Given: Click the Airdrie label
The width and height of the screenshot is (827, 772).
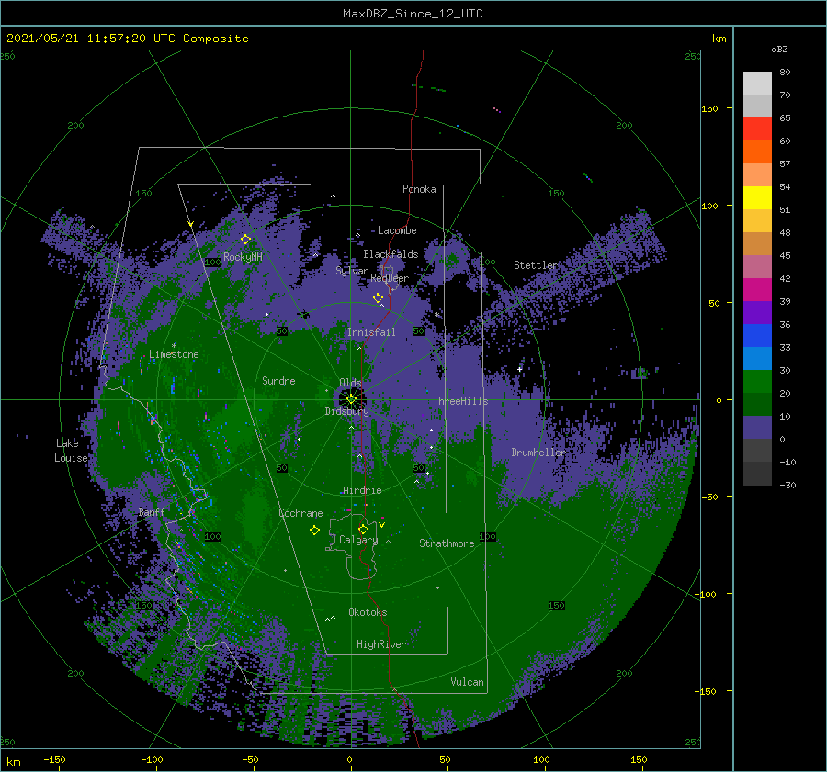Looking at the screenshot, I should pos(362,490).
